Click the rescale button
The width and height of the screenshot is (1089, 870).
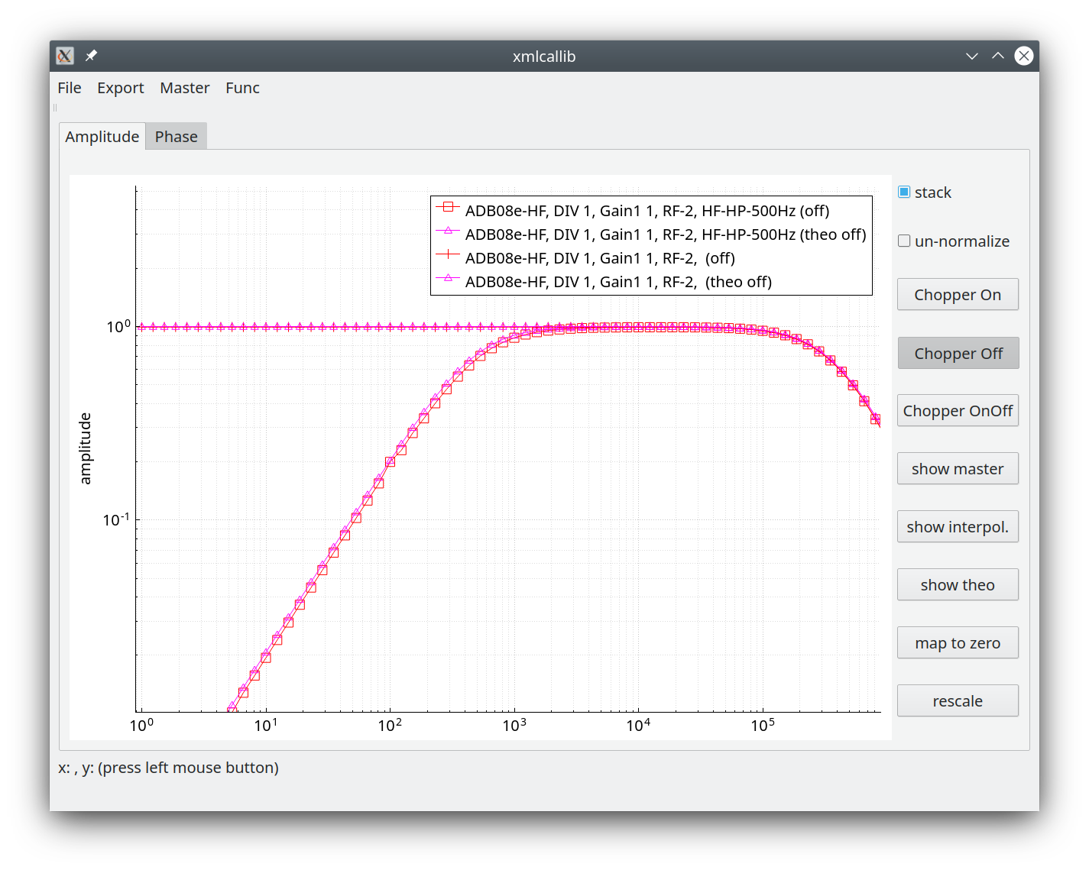pyautogui.click(x=958, y=701)
